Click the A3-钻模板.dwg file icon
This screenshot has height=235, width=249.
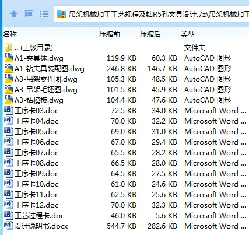coord(9,100)
